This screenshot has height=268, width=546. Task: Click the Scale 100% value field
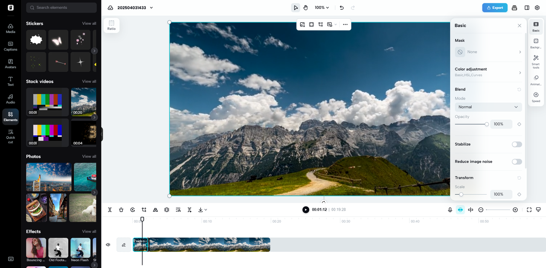point(501,194)
